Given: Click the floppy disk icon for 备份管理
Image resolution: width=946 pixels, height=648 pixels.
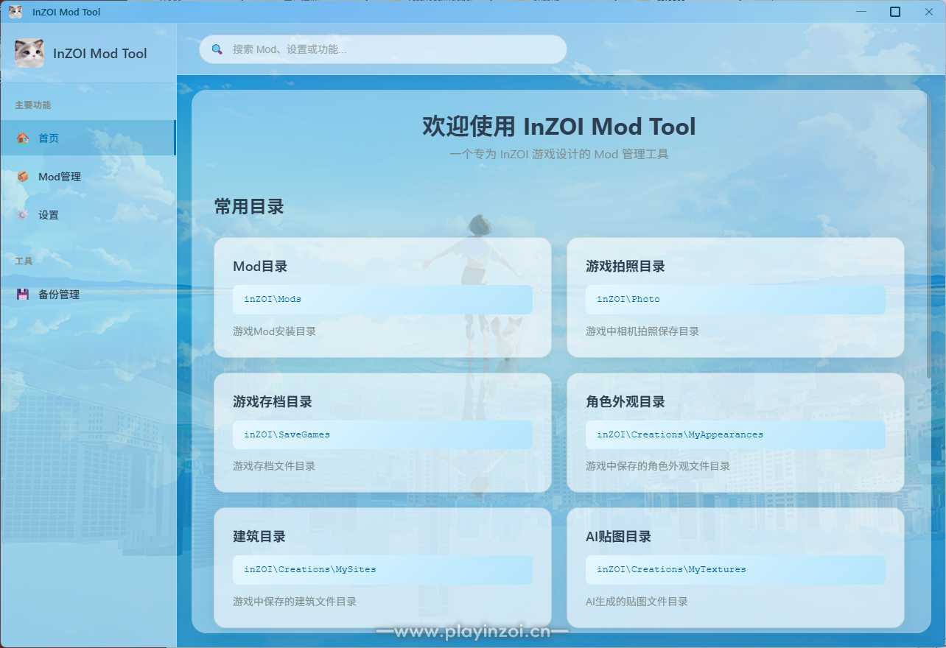Looking at the screenshot, I should (23, 295).
